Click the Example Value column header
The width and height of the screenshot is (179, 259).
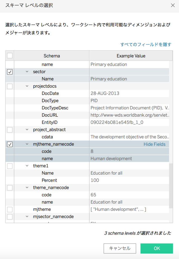pos(131,56)
